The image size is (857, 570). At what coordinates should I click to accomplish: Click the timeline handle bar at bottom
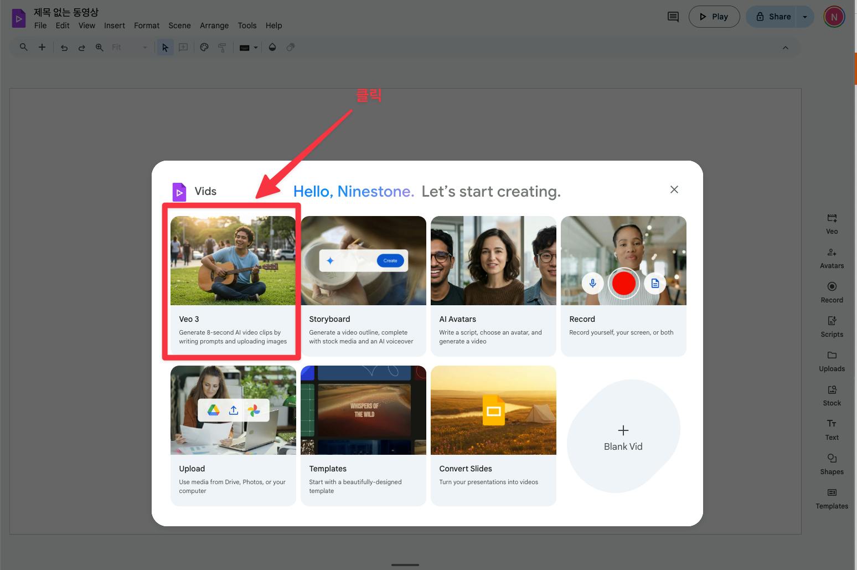point(405,565)
